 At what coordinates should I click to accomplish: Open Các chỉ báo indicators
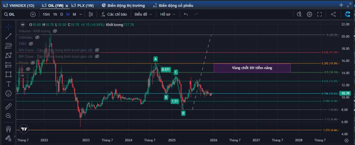click(x=114, y=14)
